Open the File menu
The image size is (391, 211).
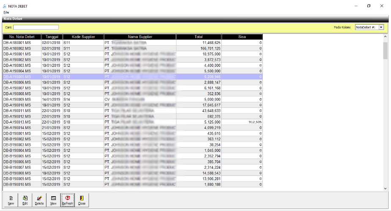[6, 13]
